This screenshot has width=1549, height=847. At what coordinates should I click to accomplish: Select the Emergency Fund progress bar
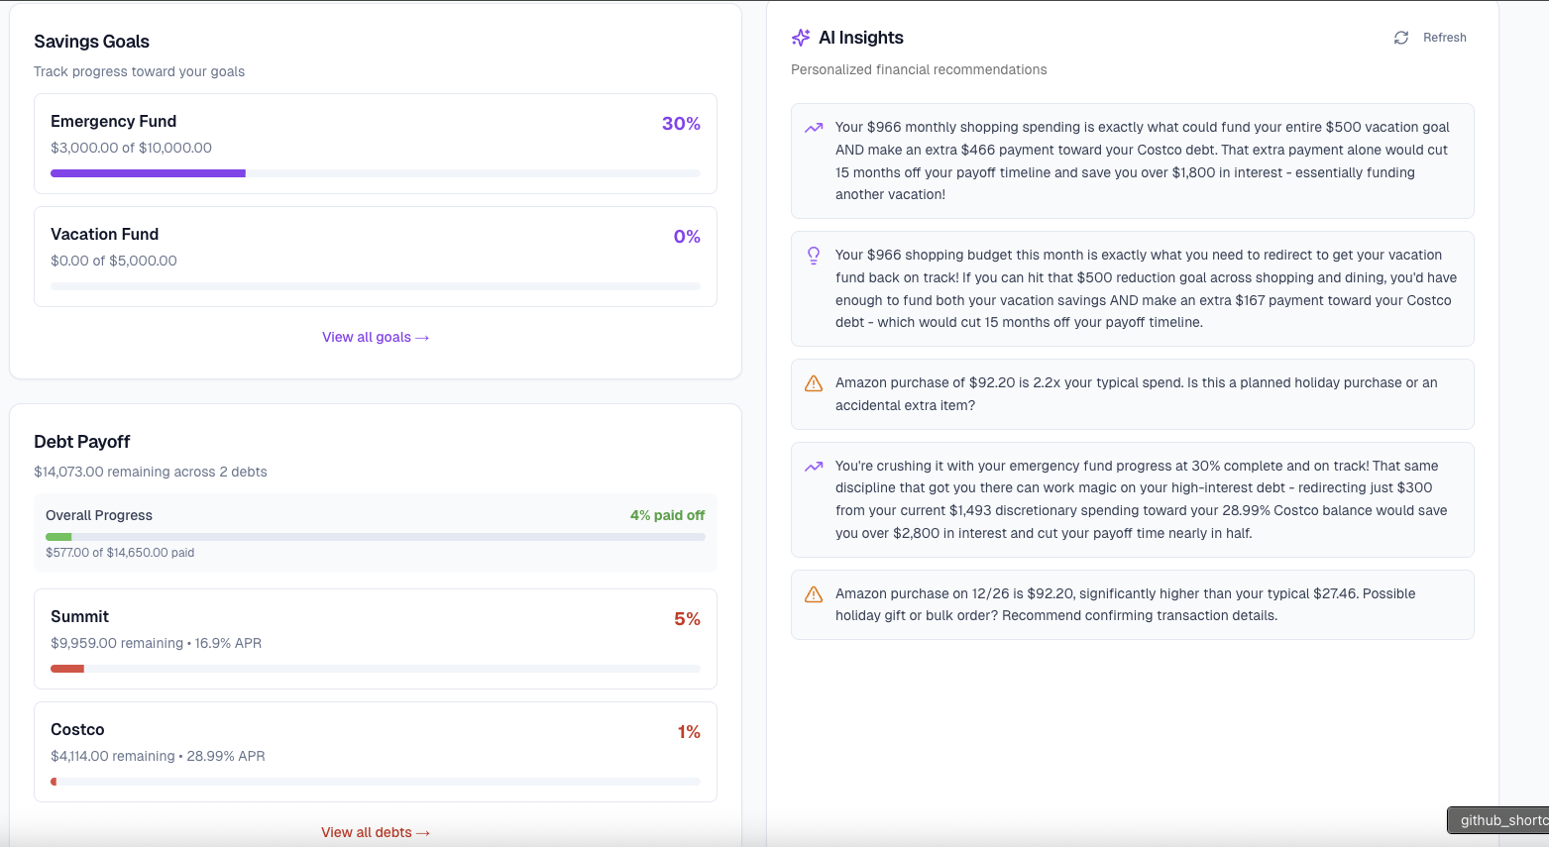[376, 173]
